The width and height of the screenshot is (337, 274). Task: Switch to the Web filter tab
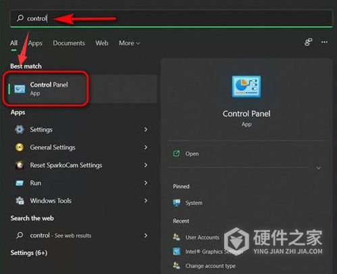102,43
